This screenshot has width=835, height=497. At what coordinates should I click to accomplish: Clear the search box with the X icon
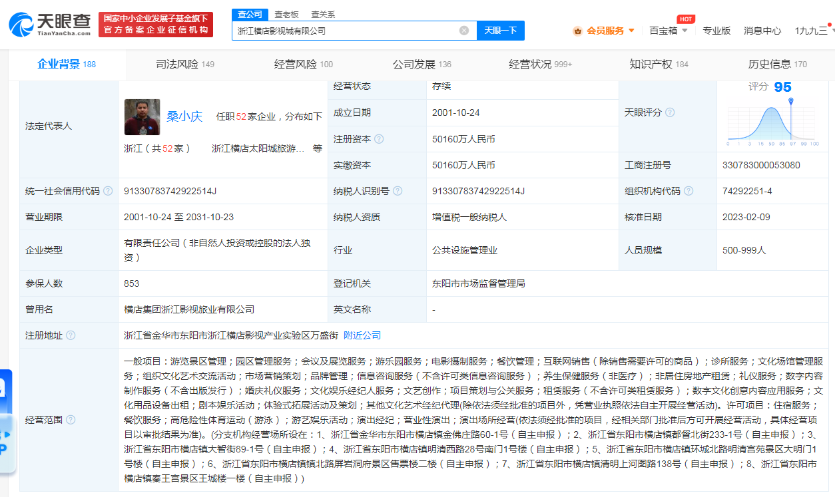[464, 31]
